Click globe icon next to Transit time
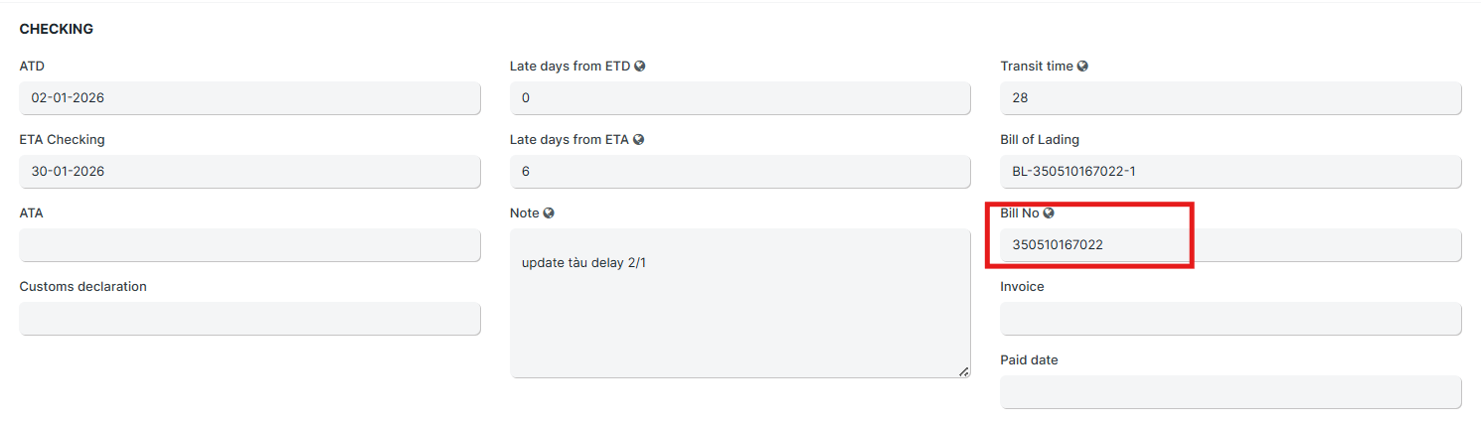The image size is (1481, 425). click(x=1082, y=67)
